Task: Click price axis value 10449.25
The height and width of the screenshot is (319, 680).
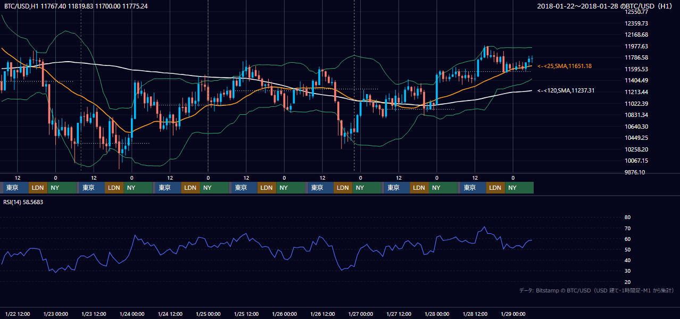Action: [636, 138]
